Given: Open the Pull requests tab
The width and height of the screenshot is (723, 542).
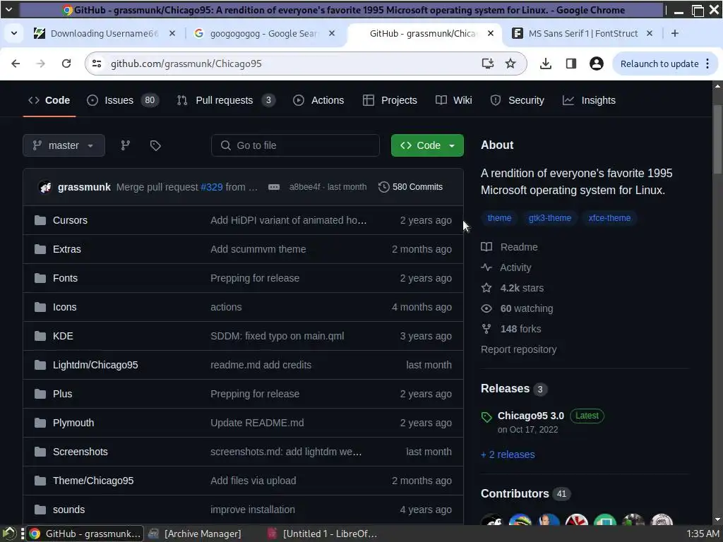Looking at the screenshot, I should (x=226, y=100).
